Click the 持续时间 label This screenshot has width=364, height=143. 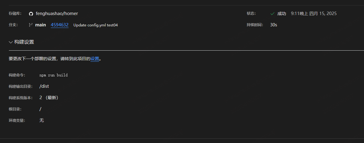click(255, 25)
